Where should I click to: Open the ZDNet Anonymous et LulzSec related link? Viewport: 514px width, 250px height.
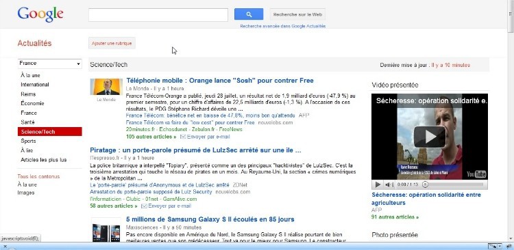point(160,185)
